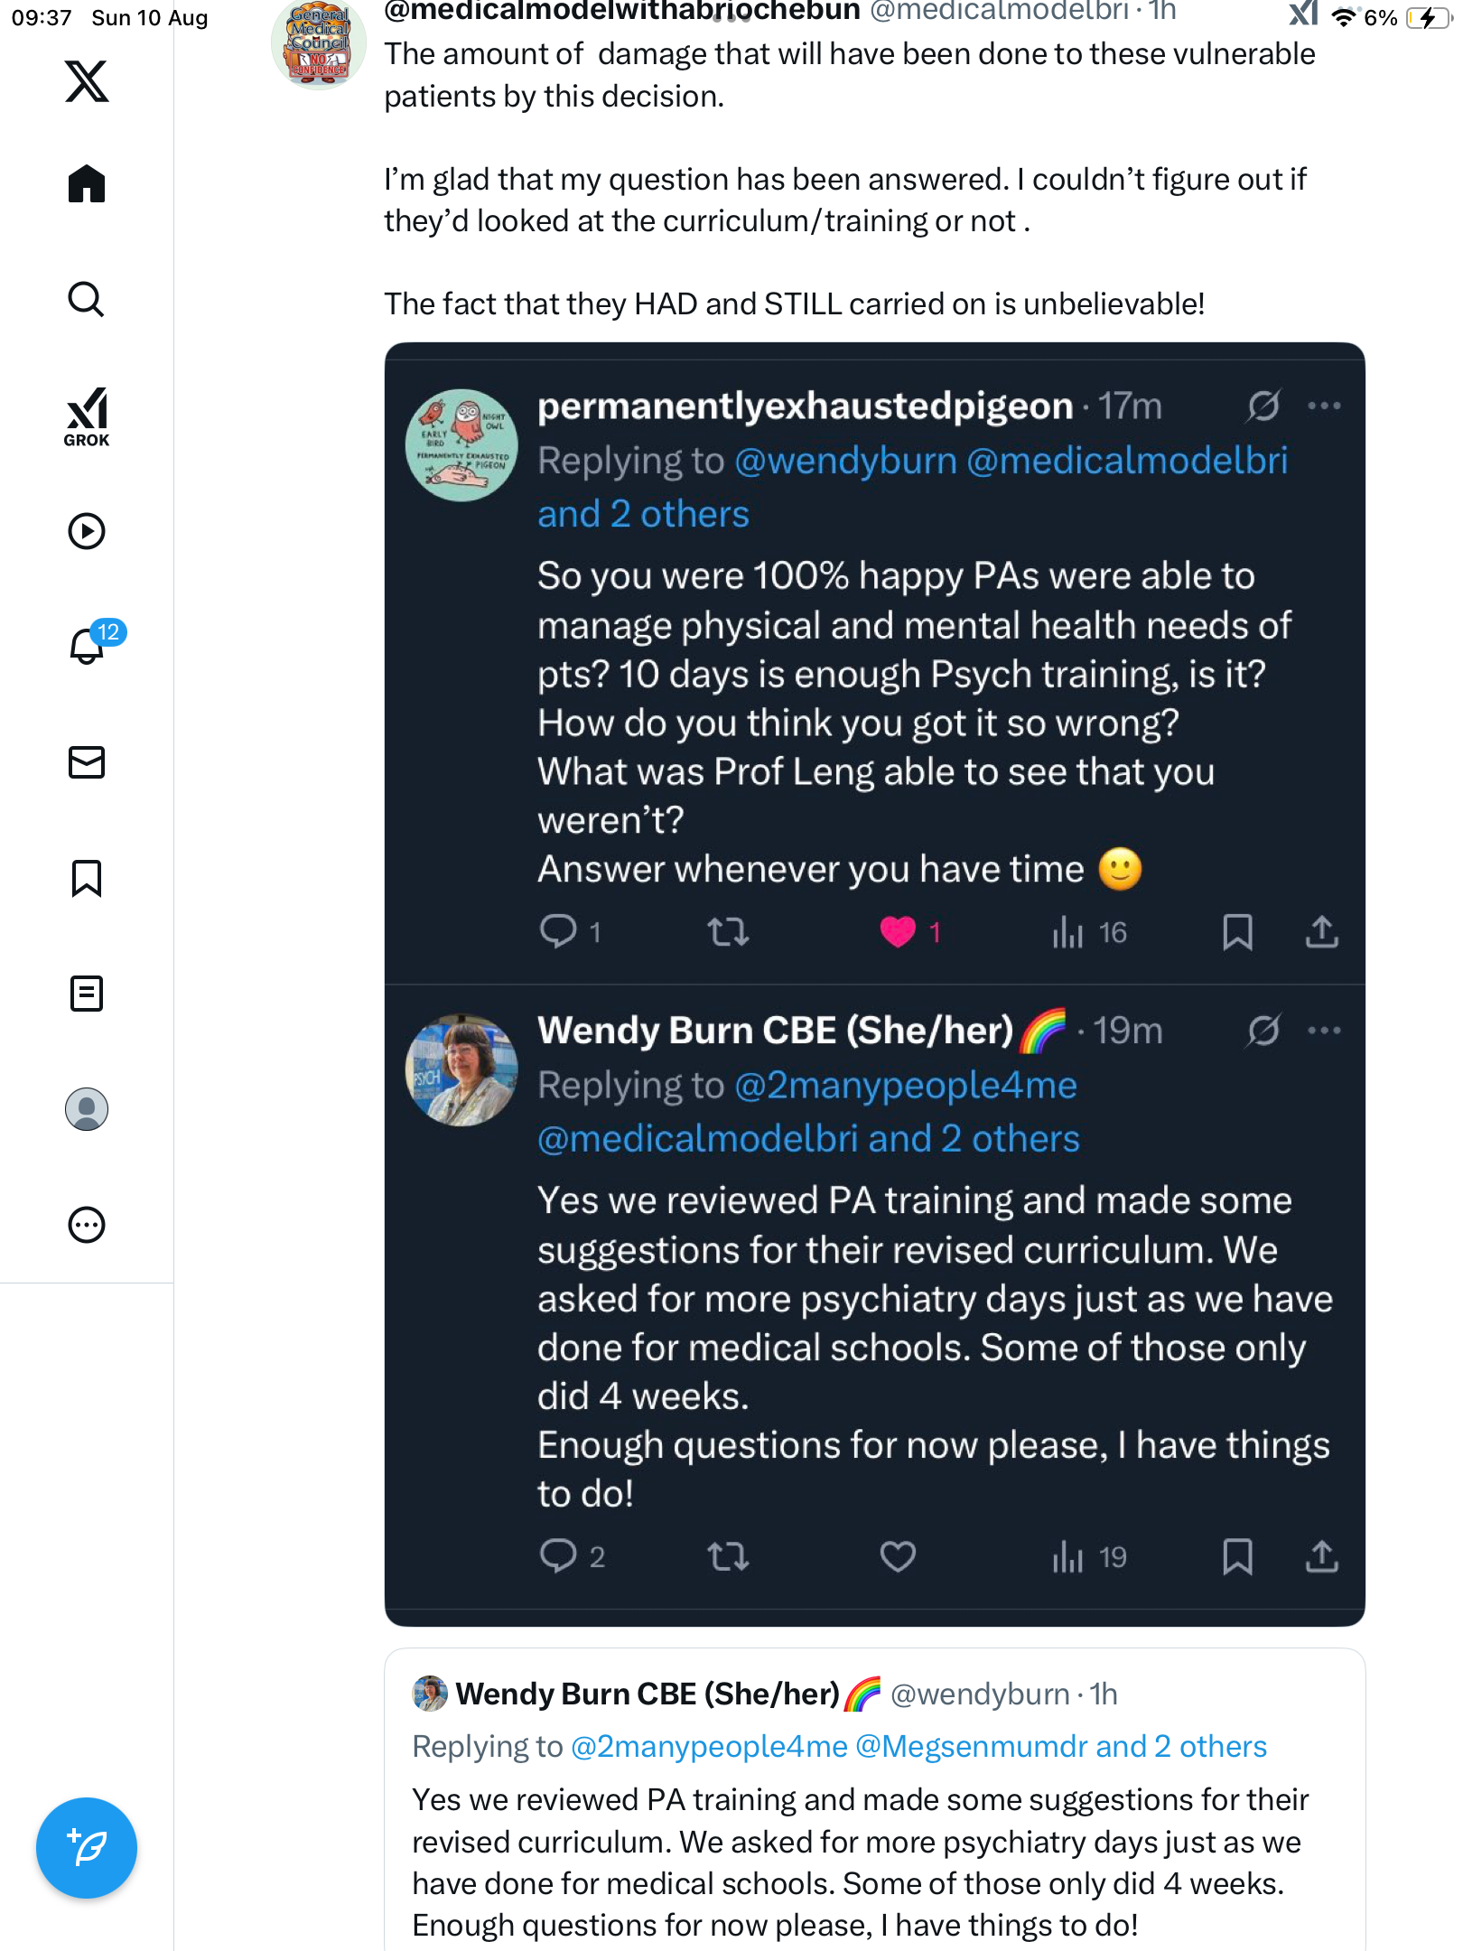Image resolution: width=1463 pixels, height=1951 pixels.
Task: Compose a new post
Action: pos(87,1848)
